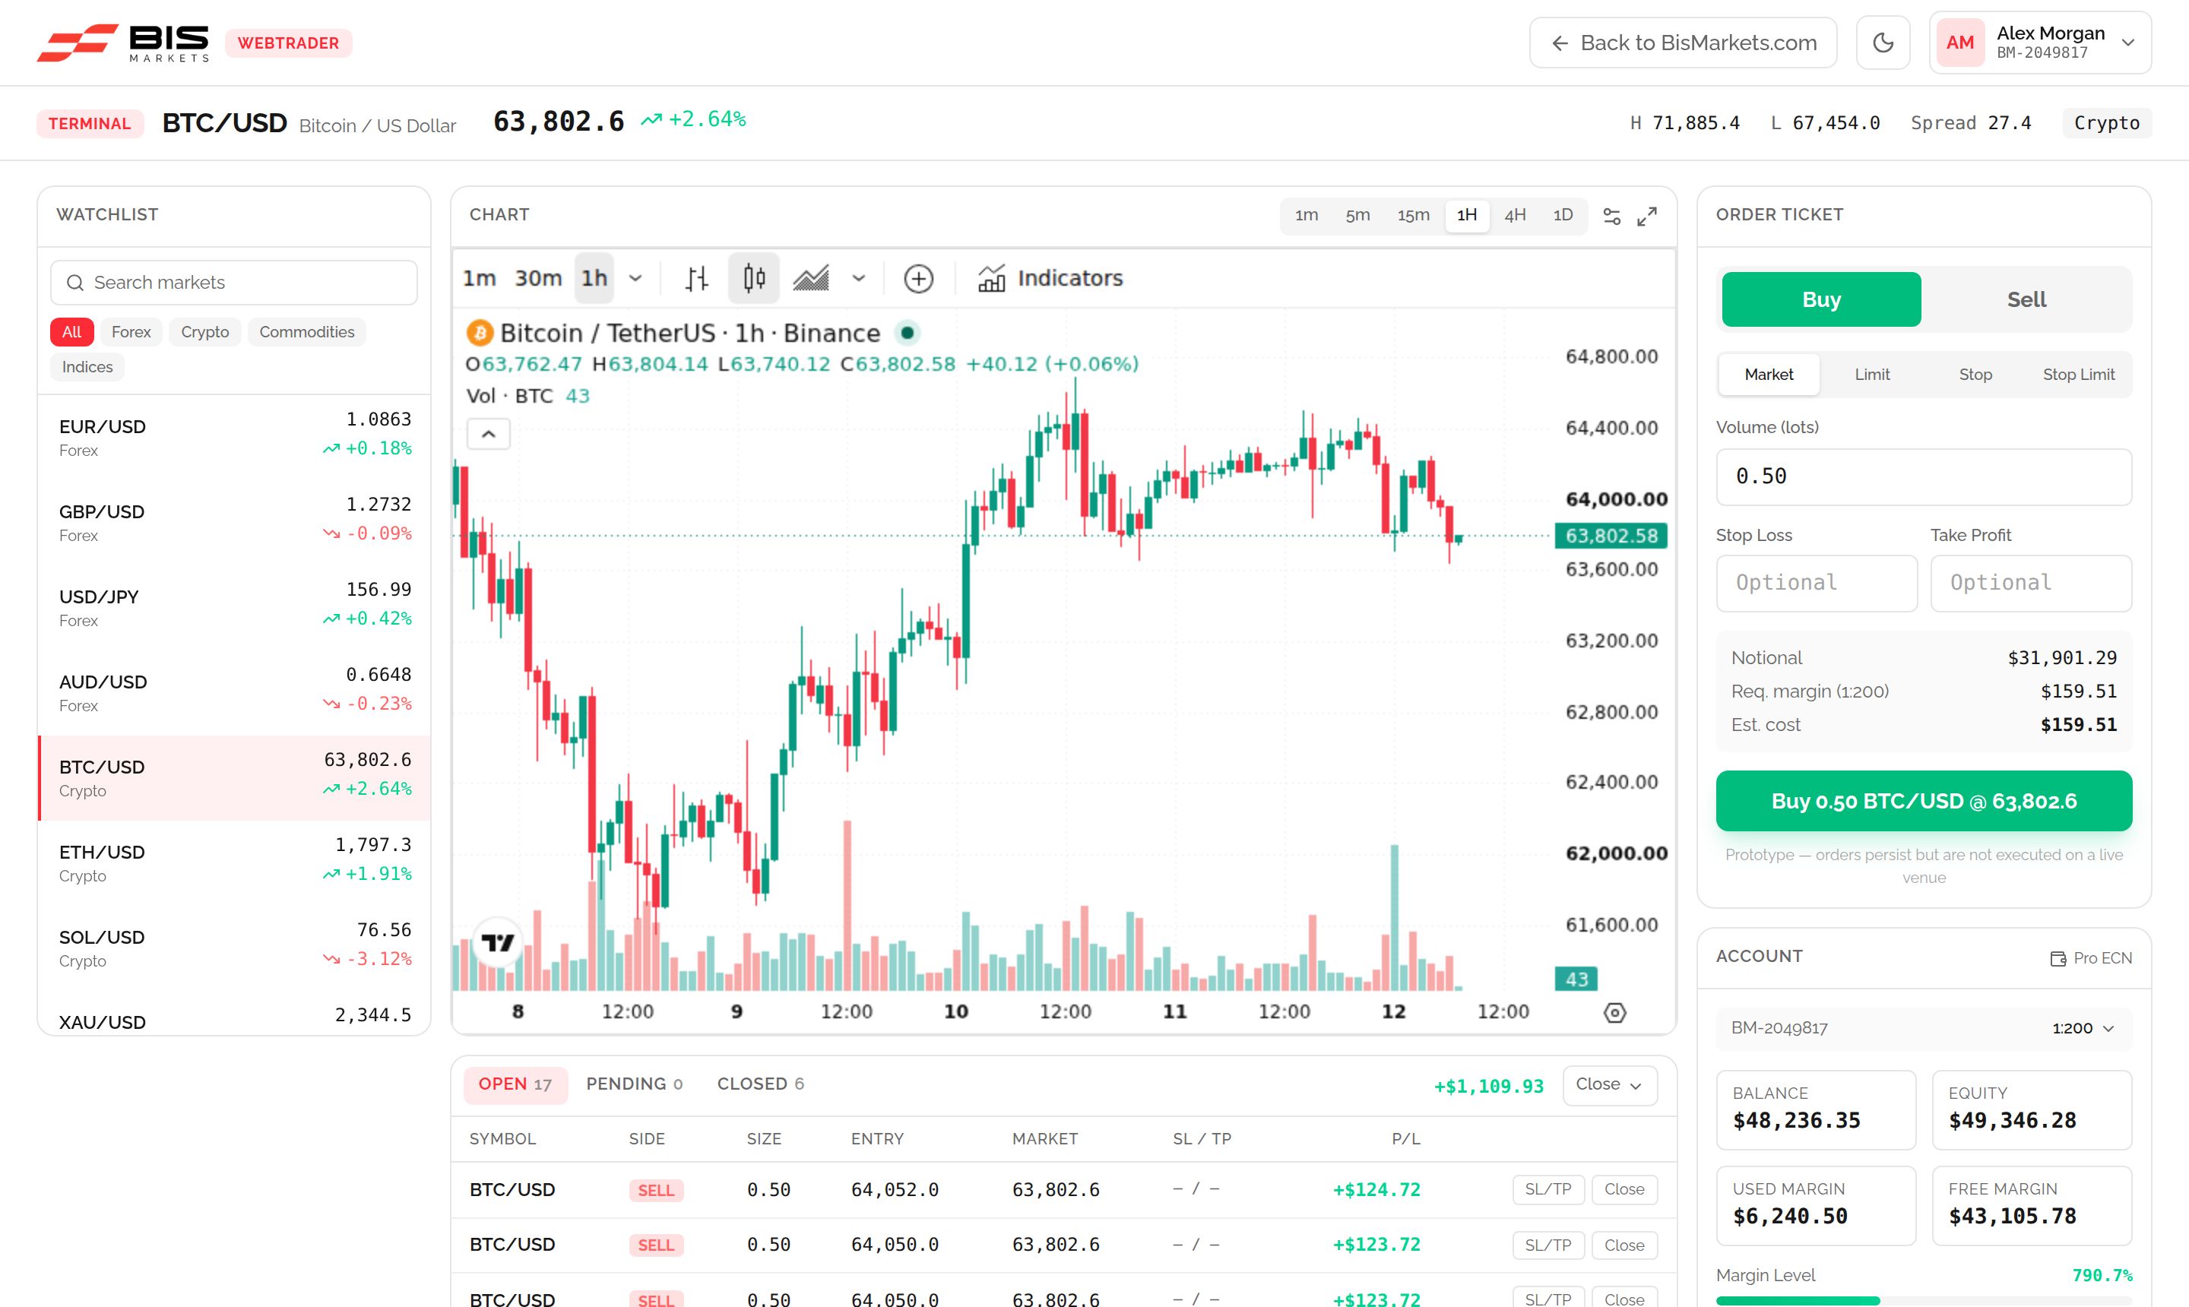Expand chart to fullscreen
Screen dimensions: 2189x1307
tap(1646, 216)
